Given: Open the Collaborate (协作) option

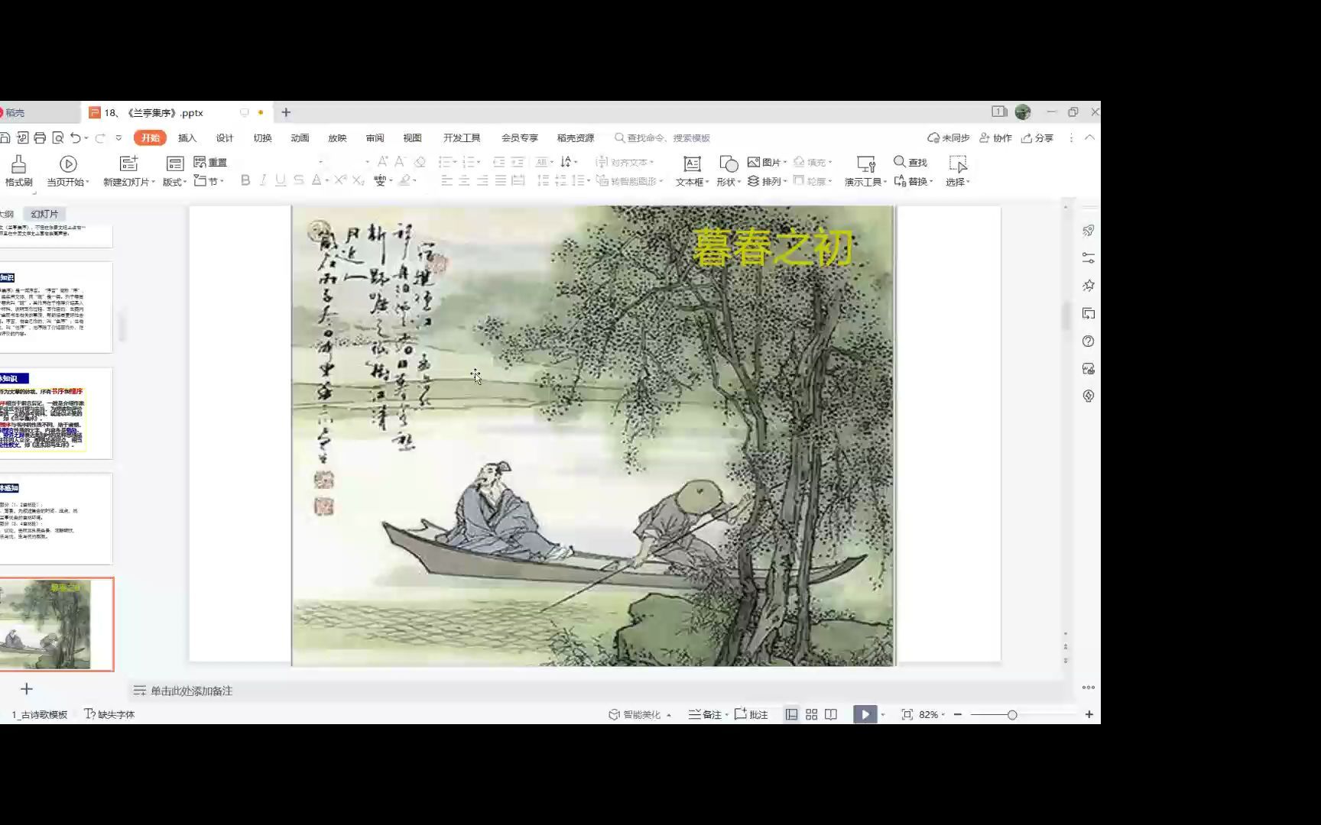Looking at the screenshot, I should pos(995,137).
